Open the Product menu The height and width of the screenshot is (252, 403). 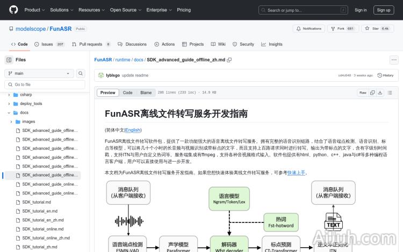(x=34, y=10)
